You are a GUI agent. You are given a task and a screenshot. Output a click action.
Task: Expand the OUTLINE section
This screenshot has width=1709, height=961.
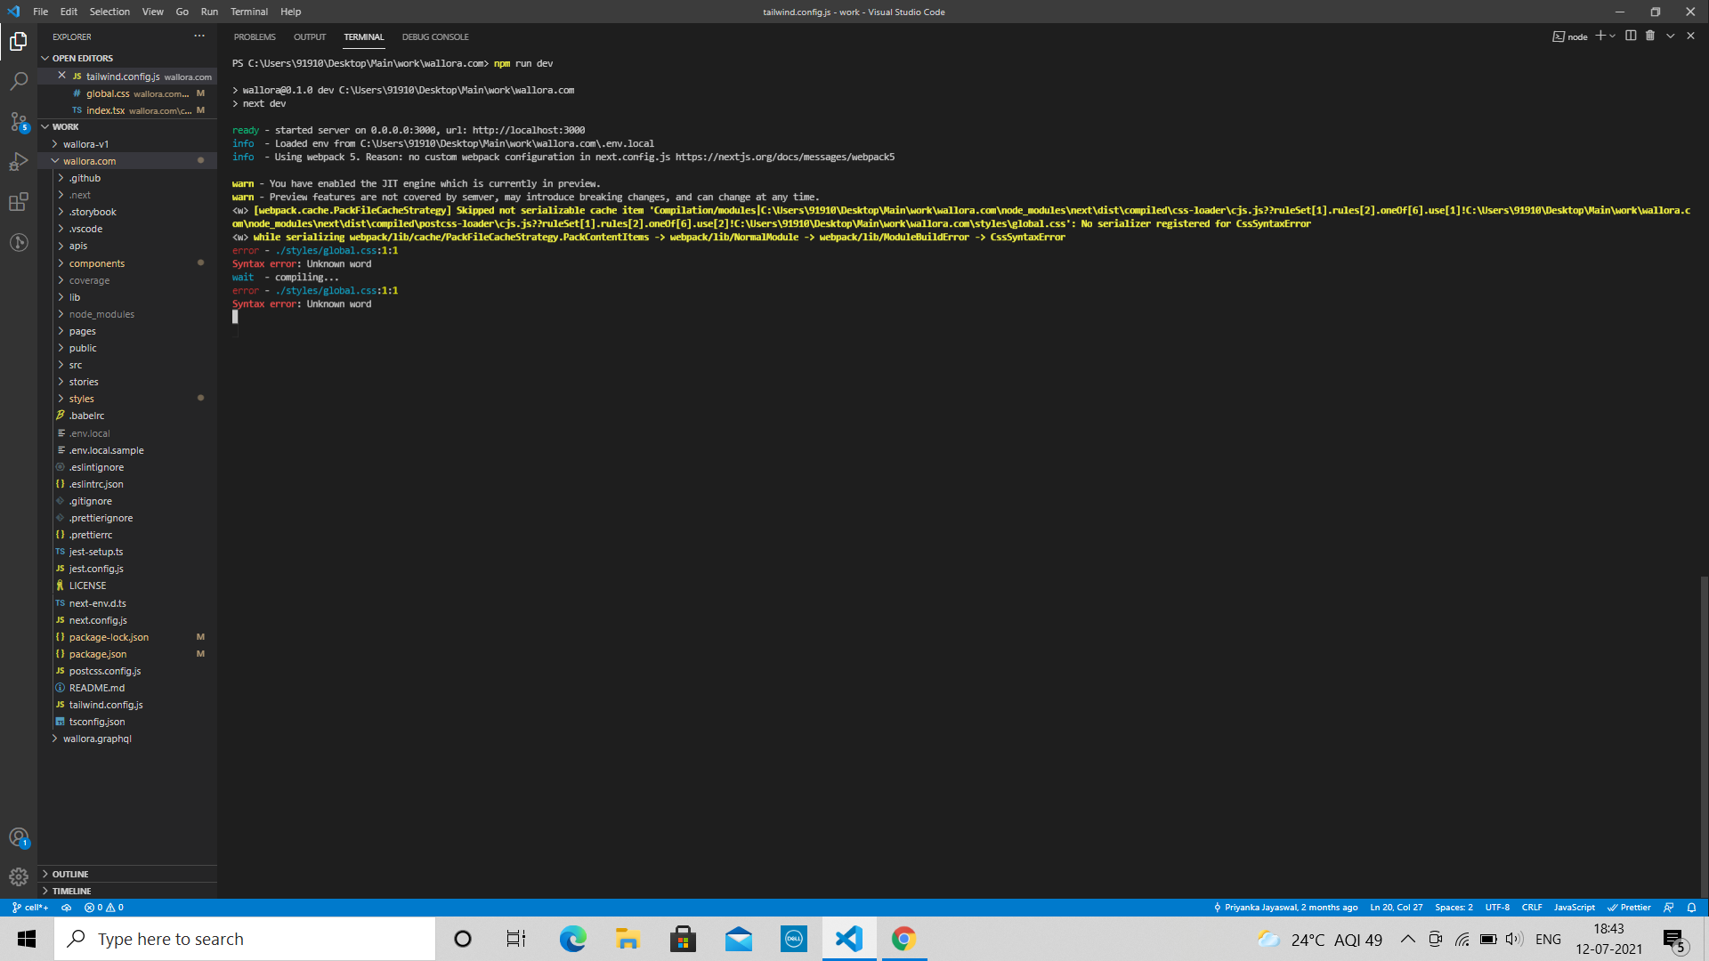pyautogui.click(x=70, y=874)
